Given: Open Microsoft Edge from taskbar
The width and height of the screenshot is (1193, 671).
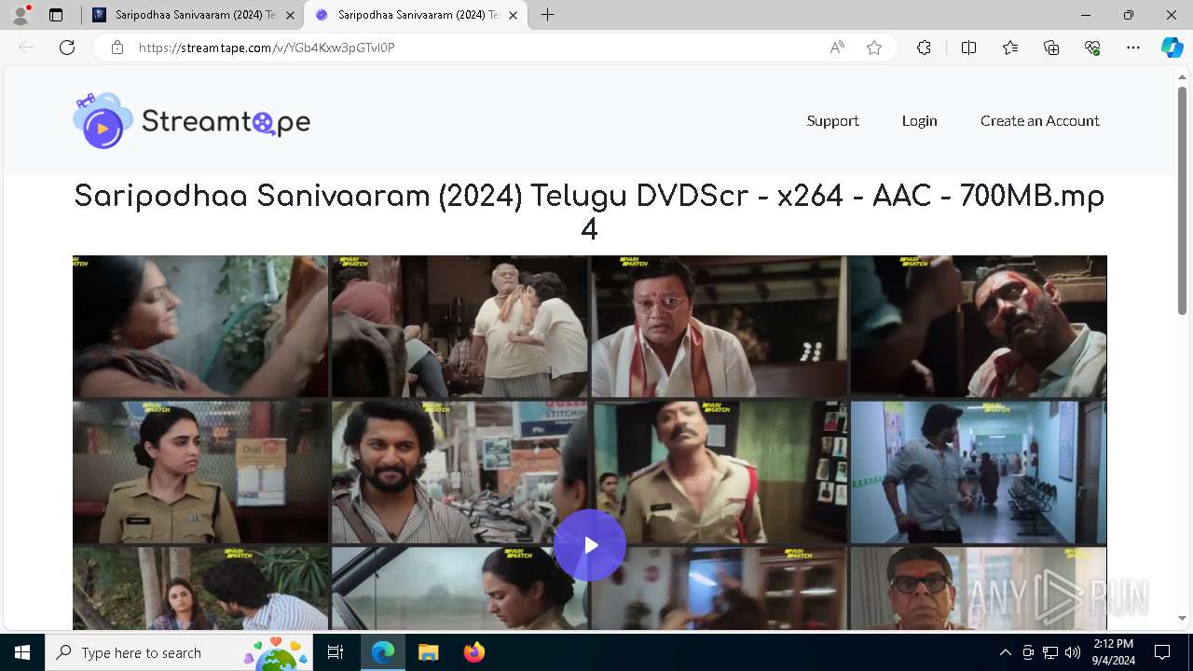Looking at the screenshot, I should pyautogui.click(x=383, y=652).
